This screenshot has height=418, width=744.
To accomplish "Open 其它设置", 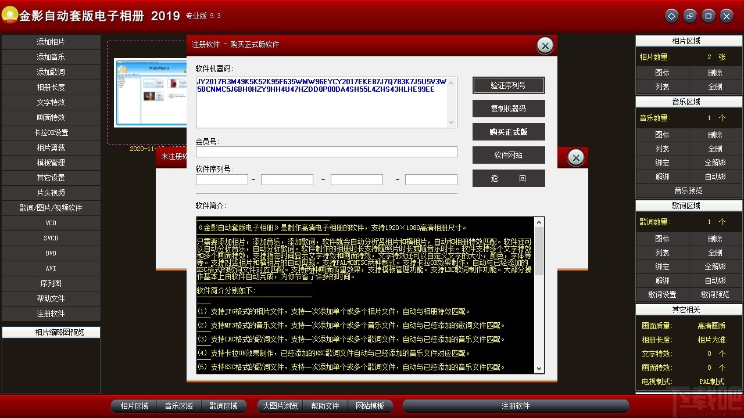I will coord(51,178).
